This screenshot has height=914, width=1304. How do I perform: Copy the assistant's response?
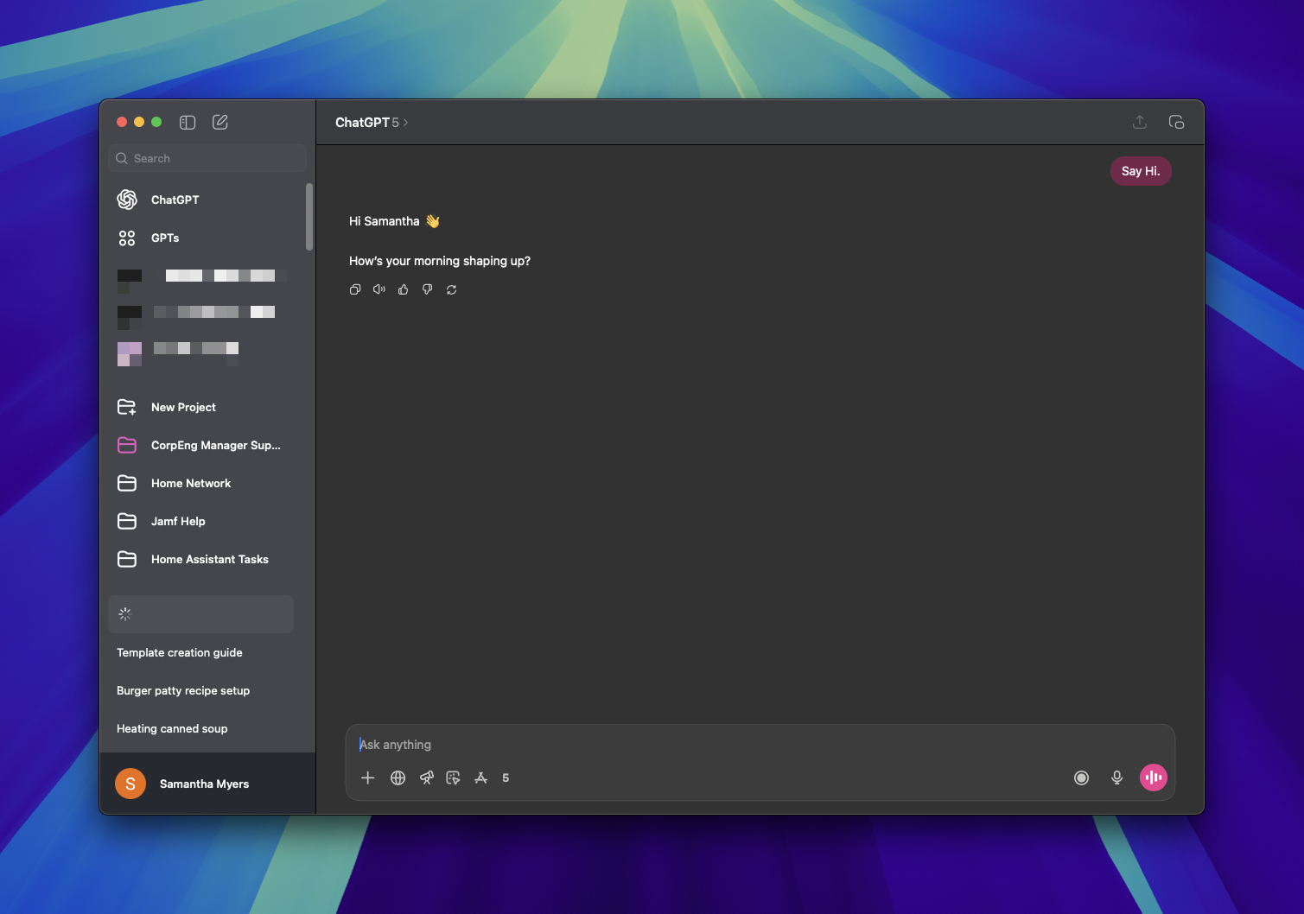[x=355, y=290]
